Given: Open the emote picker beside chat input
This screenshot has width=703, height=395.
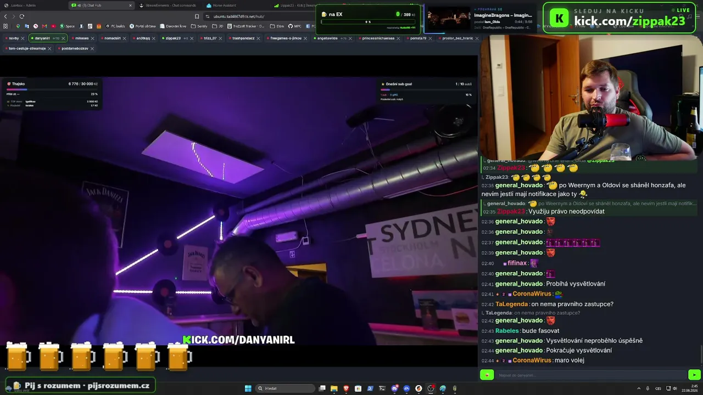Looking at the screenshot, I should click(x=487, y=375).
